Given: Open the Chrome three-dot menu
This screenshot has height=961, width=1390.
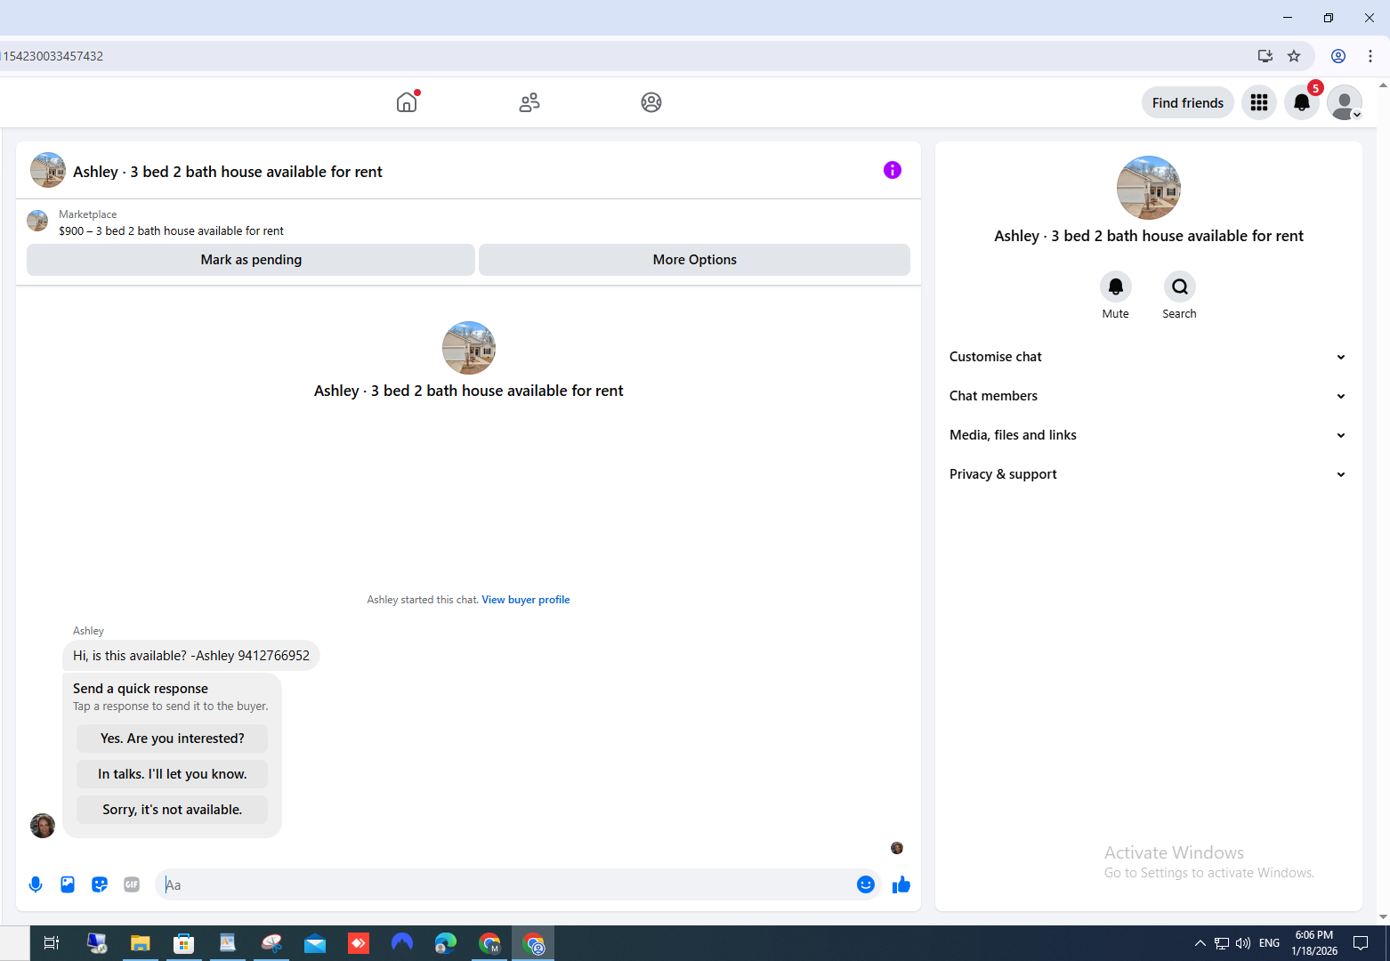Looking at the screenshot, I should click(x=1370, y=56).
